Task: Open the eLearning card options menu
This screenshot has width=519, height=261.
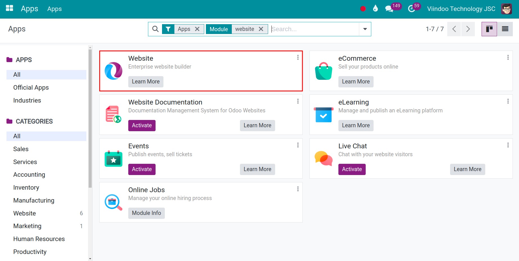Action: pos(508,101)
